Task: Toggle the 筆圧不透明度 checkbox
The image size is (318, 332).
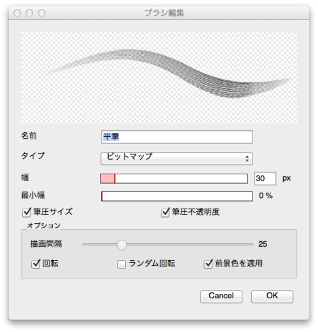Action: point(165,212)
